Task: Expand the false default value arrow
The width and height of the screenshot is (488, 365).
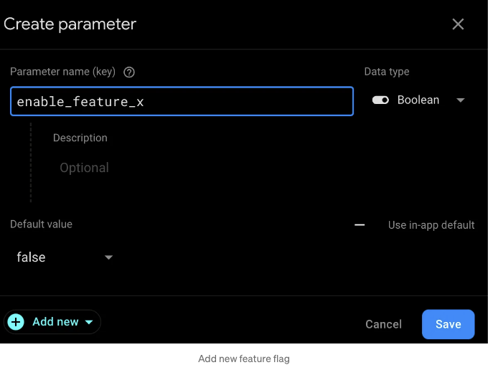Action: (108, 257)
